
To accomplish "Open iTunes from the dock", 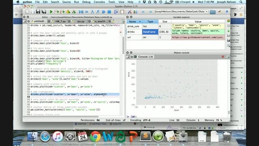I will [x=57, y=136].
